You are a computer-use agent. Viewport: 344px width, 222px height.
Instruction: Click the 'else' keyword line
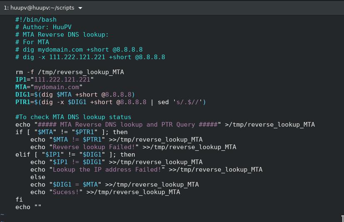click(38, 177)
